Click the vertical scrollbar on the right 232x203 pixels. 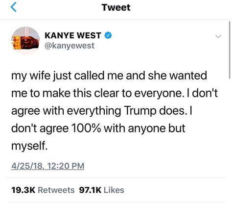tap(230, 50)
